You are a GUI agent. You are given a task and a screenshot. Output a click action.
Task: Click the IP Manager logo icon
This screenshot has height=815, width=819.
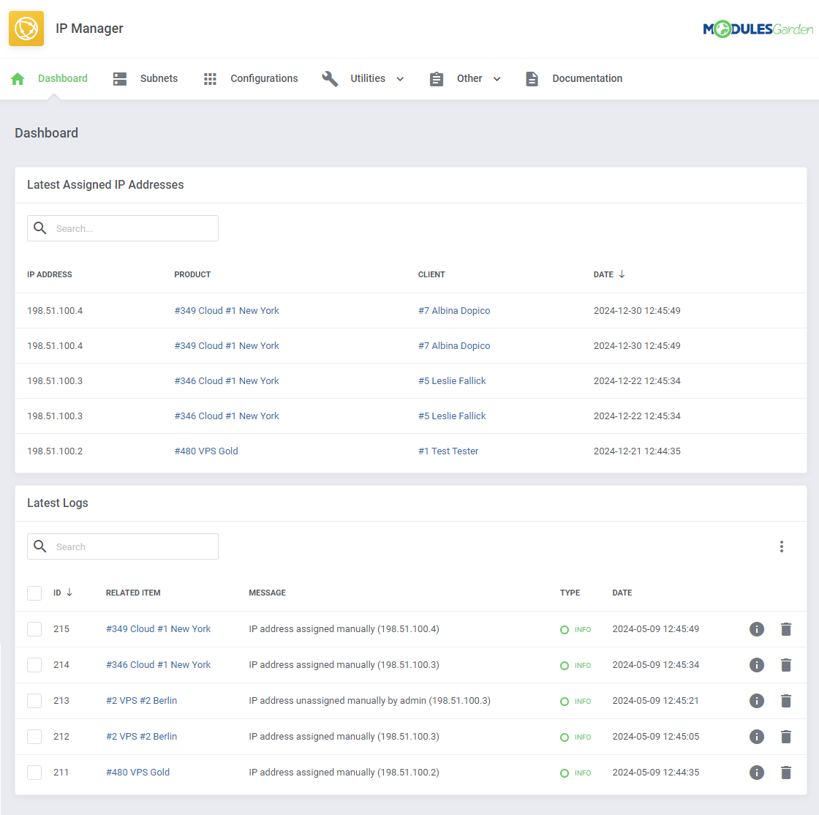tap(26, 29)
